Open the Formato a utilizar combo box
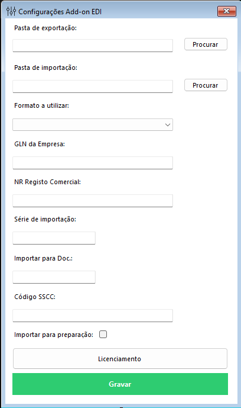 93,124
